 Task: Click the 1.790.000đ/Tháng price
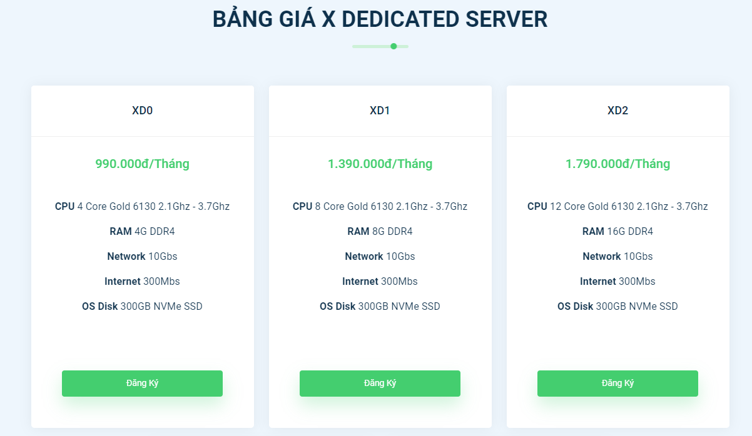(x=617, y=164)
